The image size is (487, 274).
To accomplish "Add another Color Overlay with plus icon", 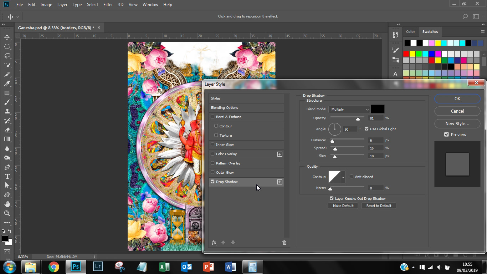I will pyautogui.click(x=280, y=154).
